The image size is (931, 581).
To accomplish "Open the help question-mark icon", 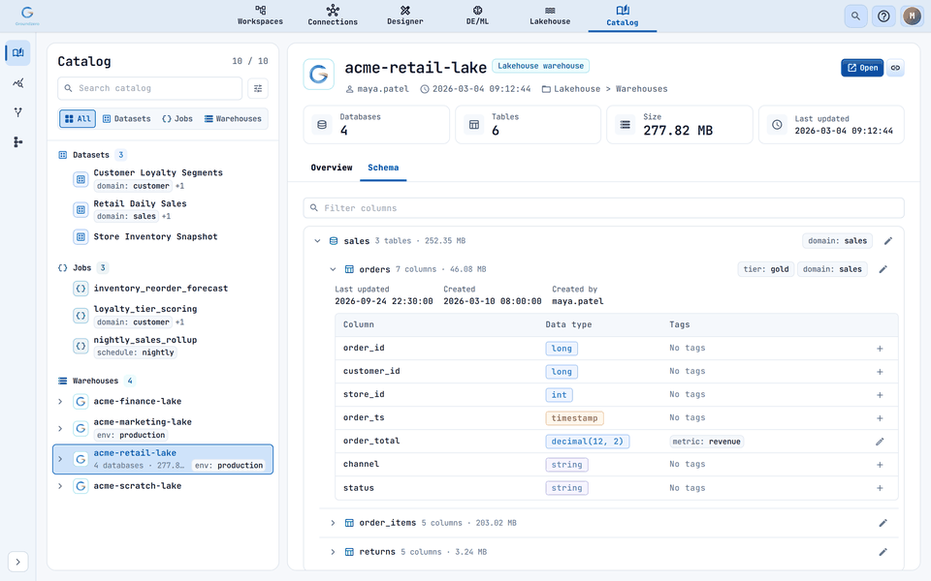I will [x=883, y=16].
